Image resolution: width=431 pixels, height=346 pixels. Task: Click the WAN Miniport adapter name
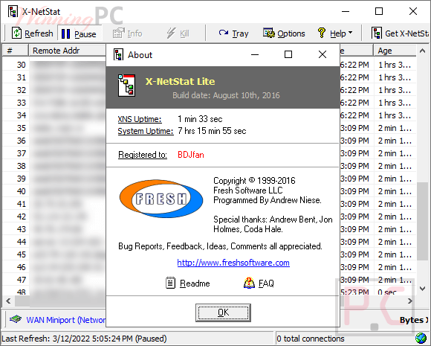[66, 320]
